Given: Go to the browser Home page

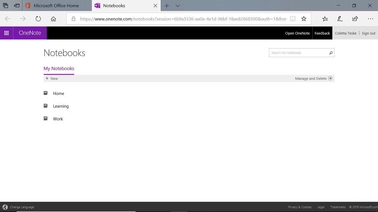Looking at the screenshot, I should [53, 19].
